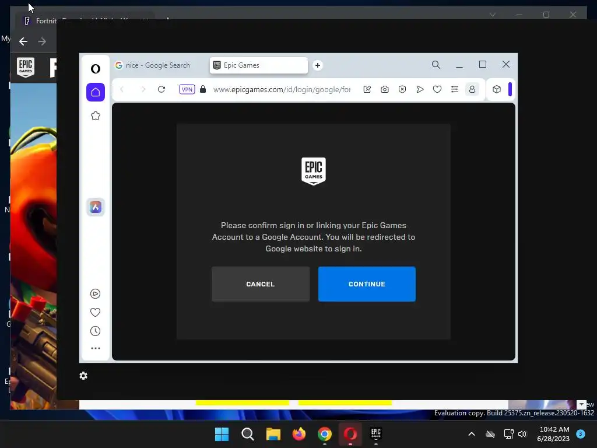Open the extensions cube icon
Viewport: 597px width, 448px height.
point(497,89)
